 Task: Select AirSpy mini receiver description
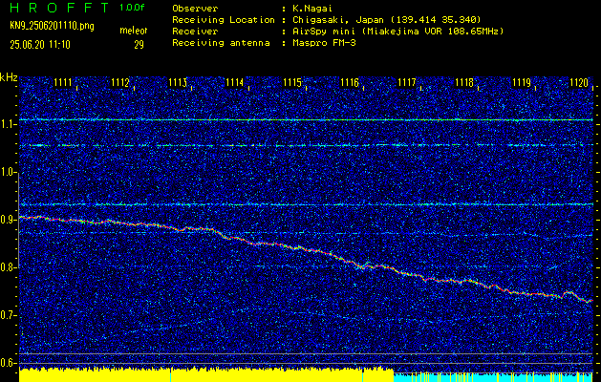[x=397, y=31]
